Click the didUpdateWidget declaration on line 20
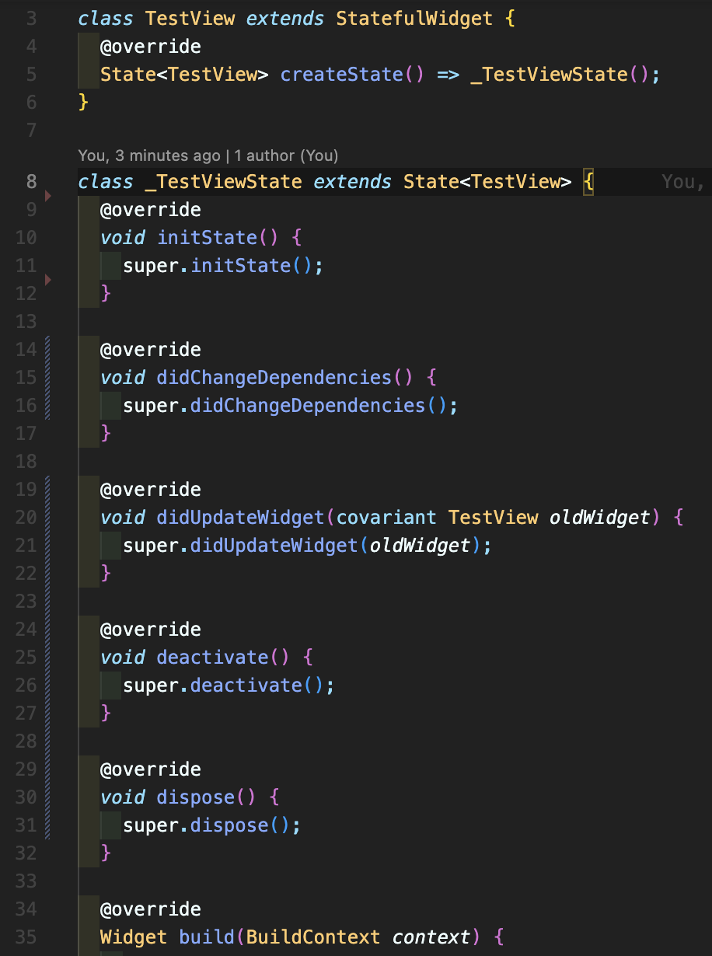The width and height of the screenshot is (712, 956). click(x=240, y=518)
